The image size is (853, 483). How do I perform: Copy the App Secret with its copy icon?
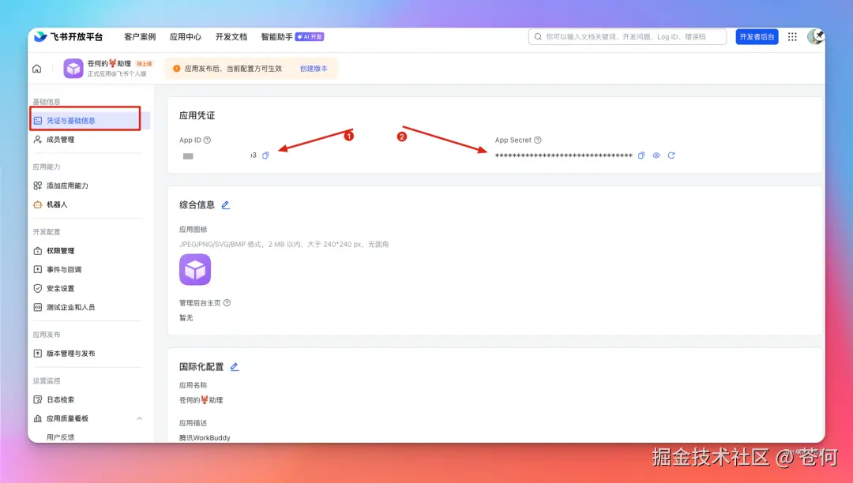tap(641, 155)
